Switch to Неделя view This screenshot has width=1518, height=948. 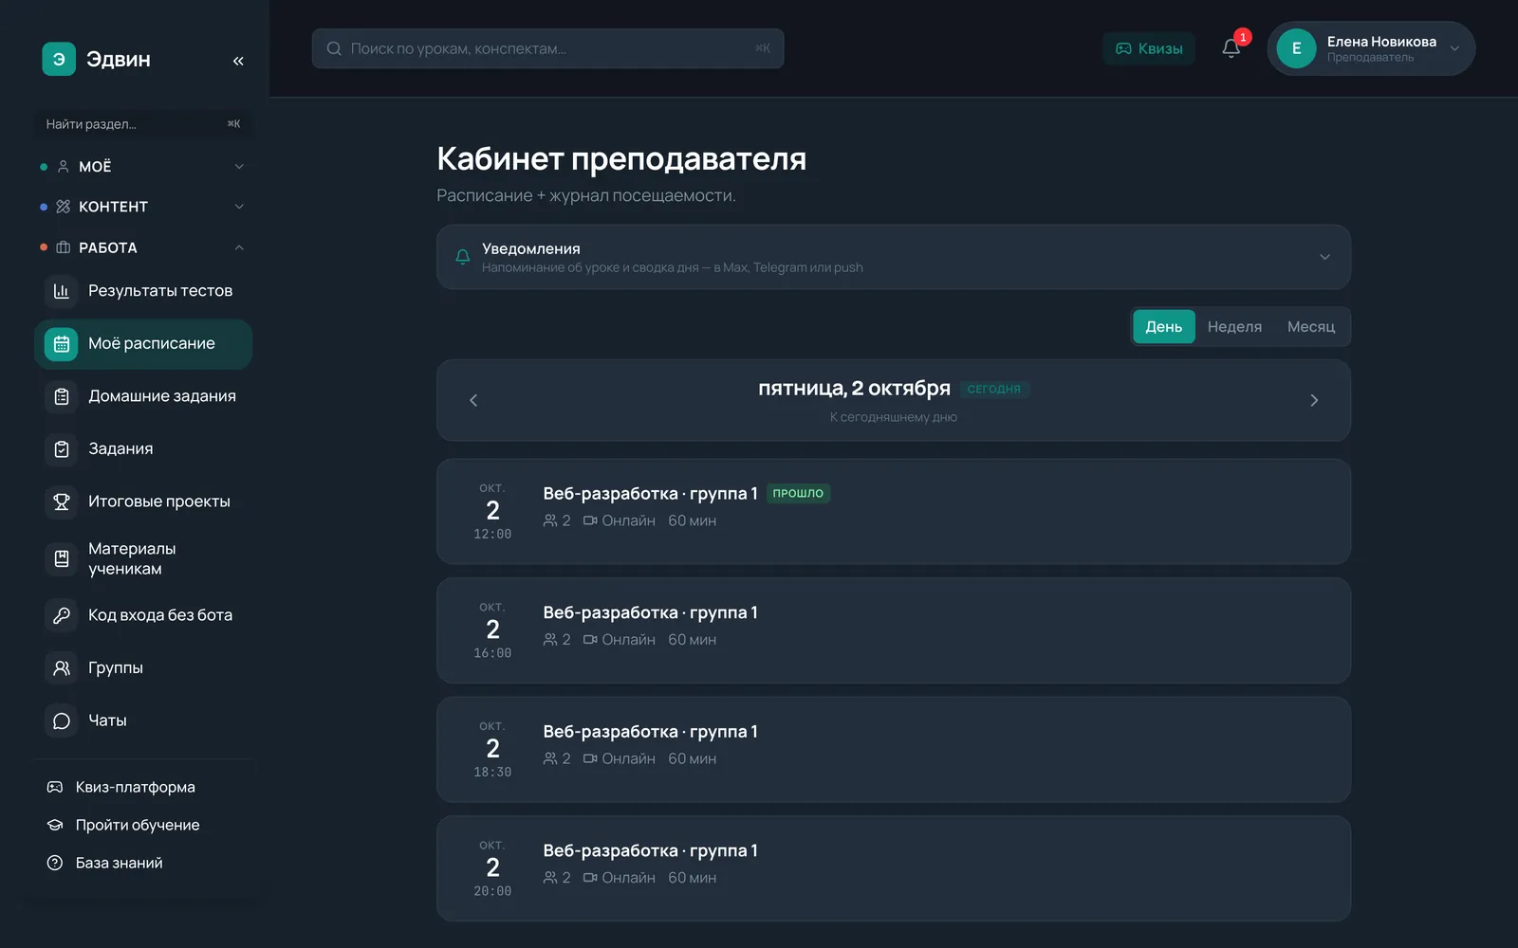tap(1234, 327)
